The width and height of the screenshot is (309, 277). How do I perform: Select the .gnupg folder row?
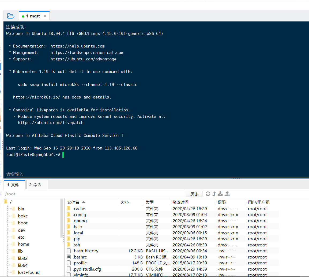(172, 221)
